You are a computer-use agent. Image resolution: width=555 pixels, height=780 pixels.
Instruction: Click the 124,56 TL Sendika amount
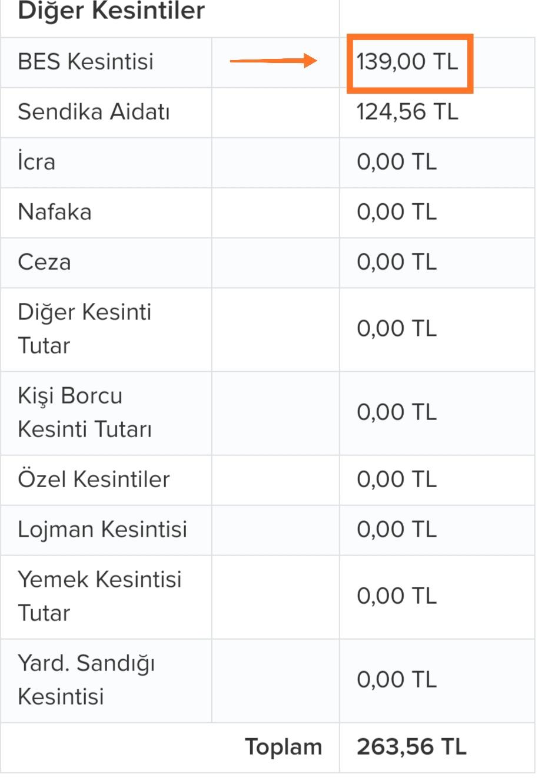tap(407, 111)
